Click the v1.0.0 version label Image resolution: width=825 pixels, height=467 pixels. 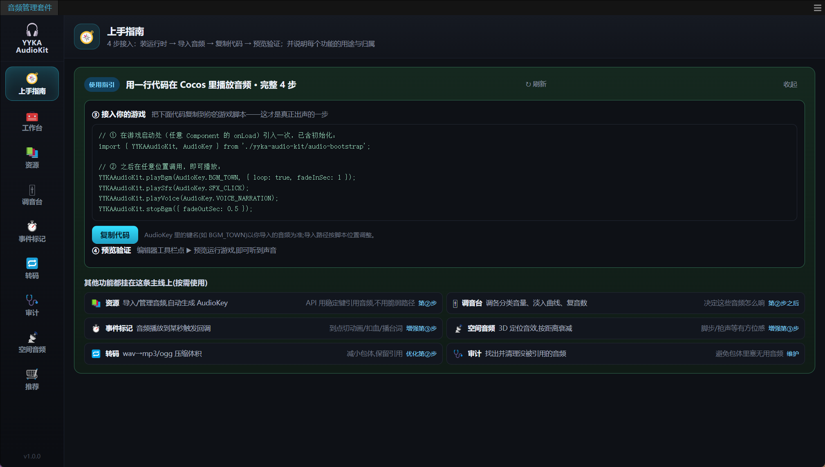click(x=32, y=456)
